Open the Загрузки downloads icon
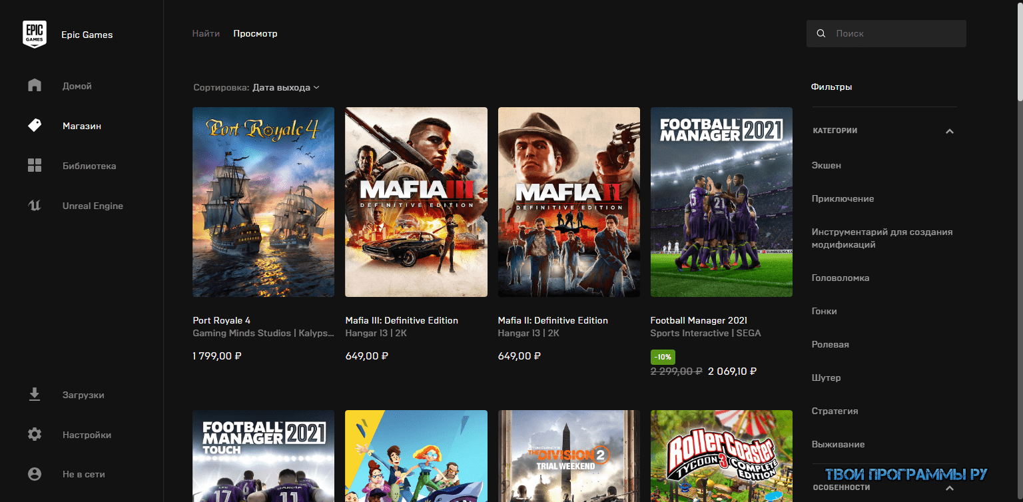 tap(34, 394)
